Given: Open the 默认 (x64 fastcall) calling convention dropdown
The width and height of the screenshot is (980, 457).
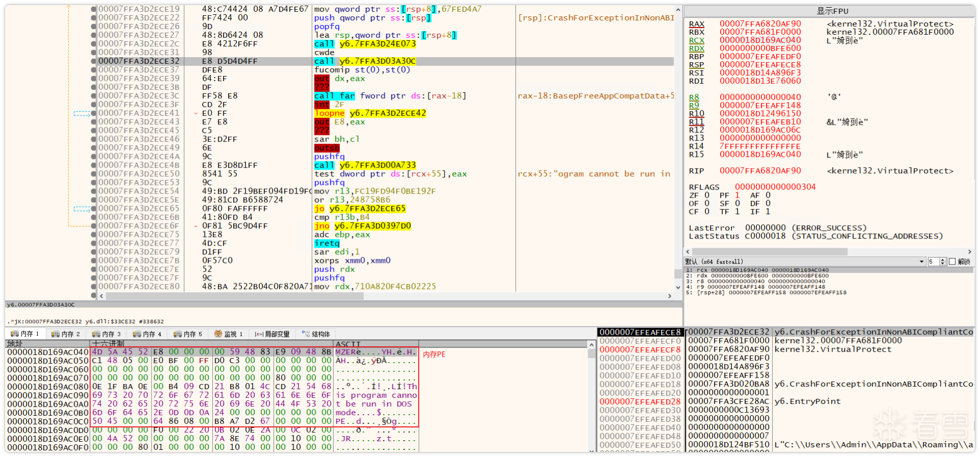Looking at the screenshot, I should pyautogui.click(x=804, y=261).
